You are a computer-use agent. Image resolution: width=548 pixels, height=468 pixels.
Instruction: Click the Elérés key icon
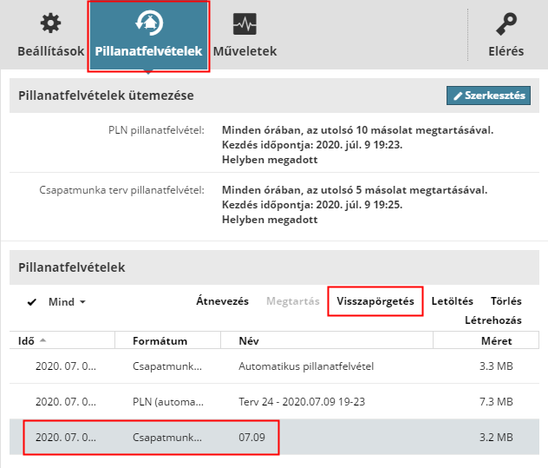(506, 24)
